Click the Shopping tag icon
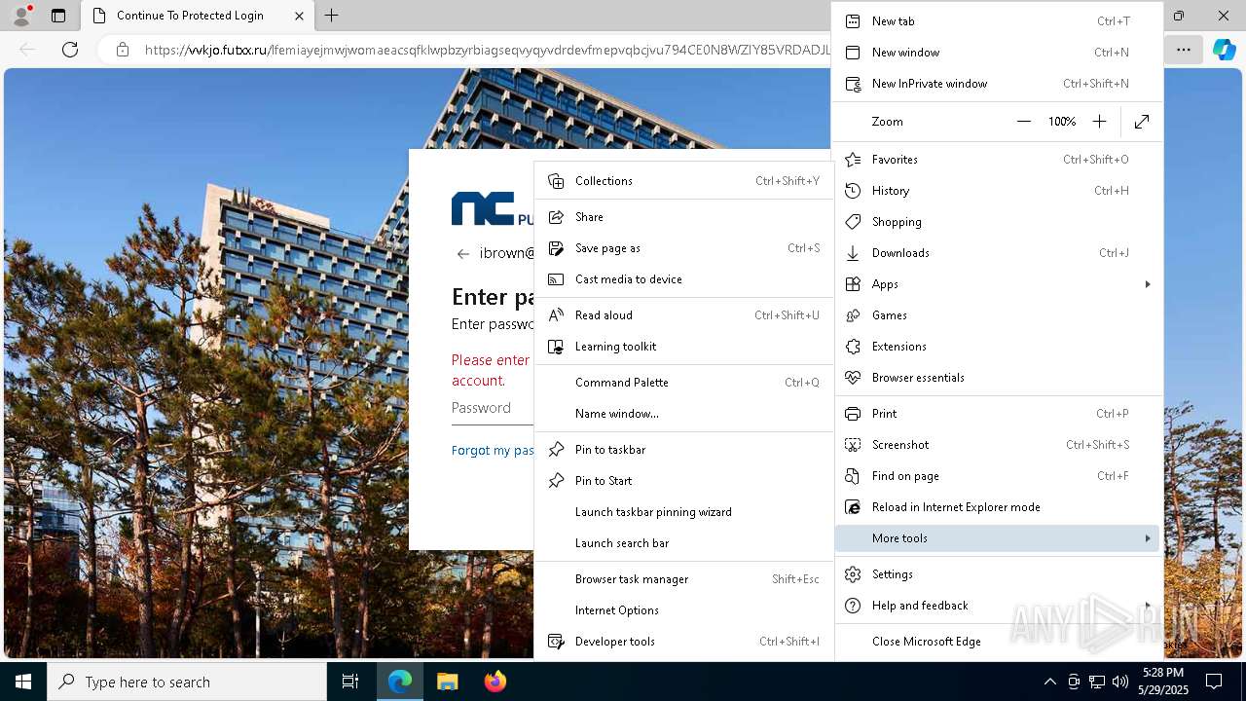 point(853,222)
